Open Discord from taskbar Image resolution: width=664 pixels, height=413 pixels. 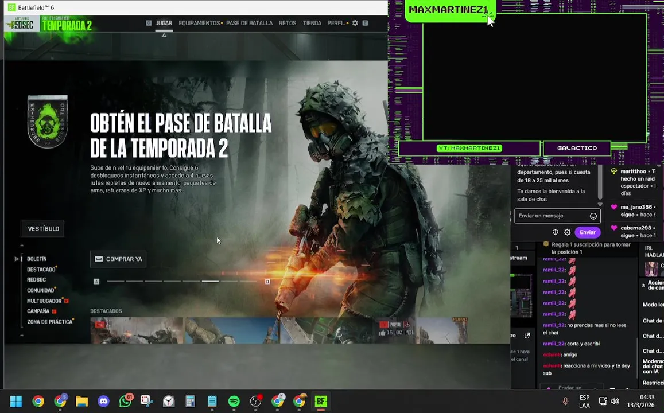click(x=103, y=401)
